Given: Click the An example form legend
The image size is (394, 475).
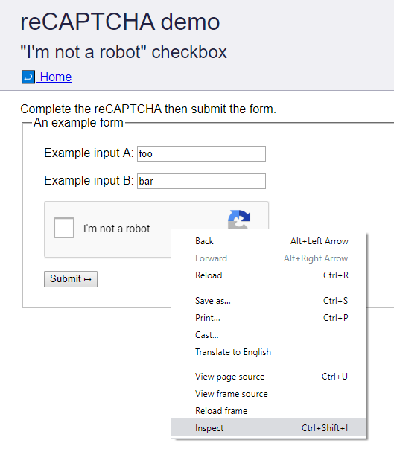Looking at the screenshot, I should pos(78,123).
